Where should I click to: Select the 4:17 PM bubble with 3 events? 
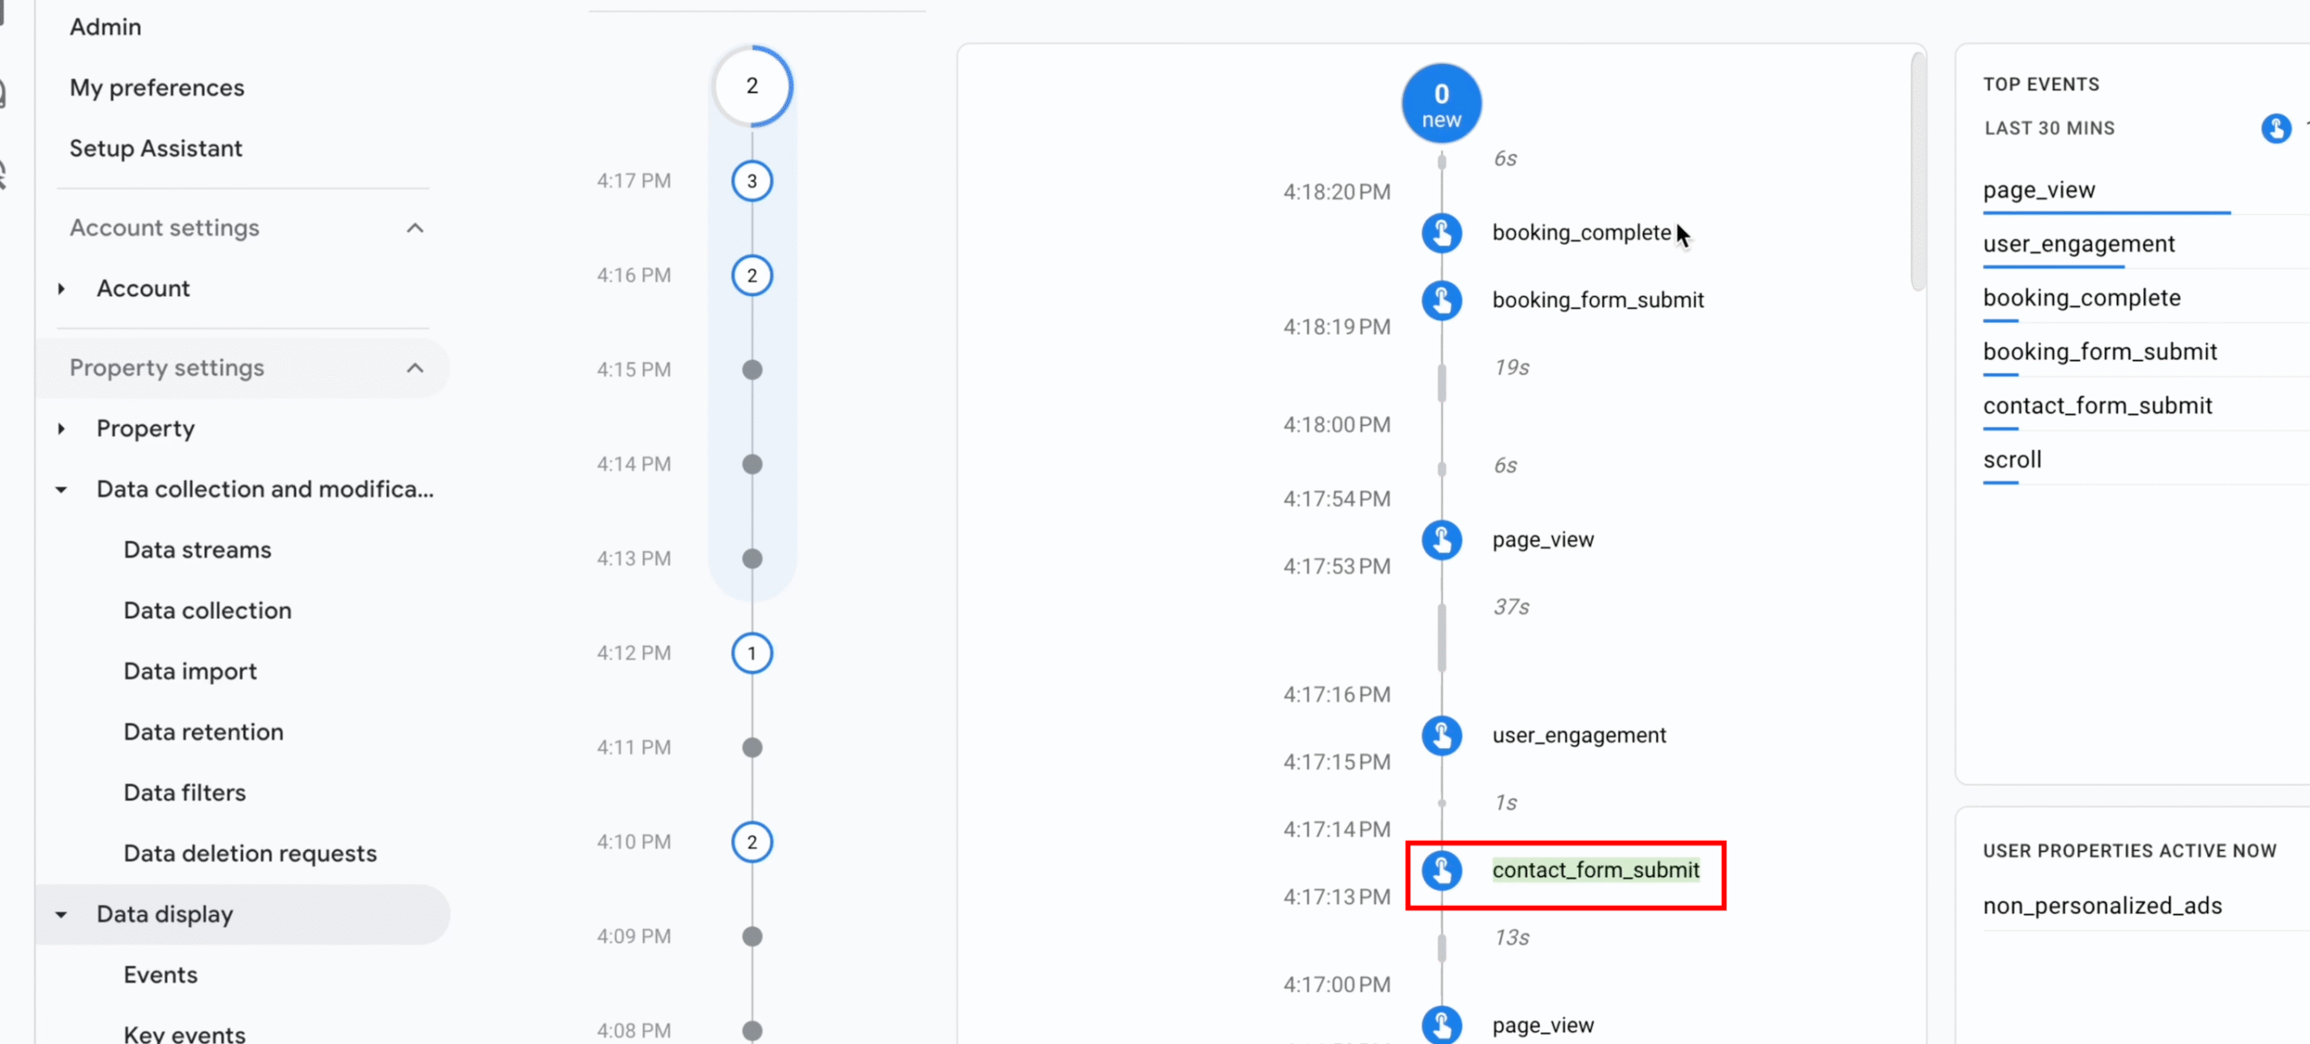pyautogui.click(x=752, y=181)
